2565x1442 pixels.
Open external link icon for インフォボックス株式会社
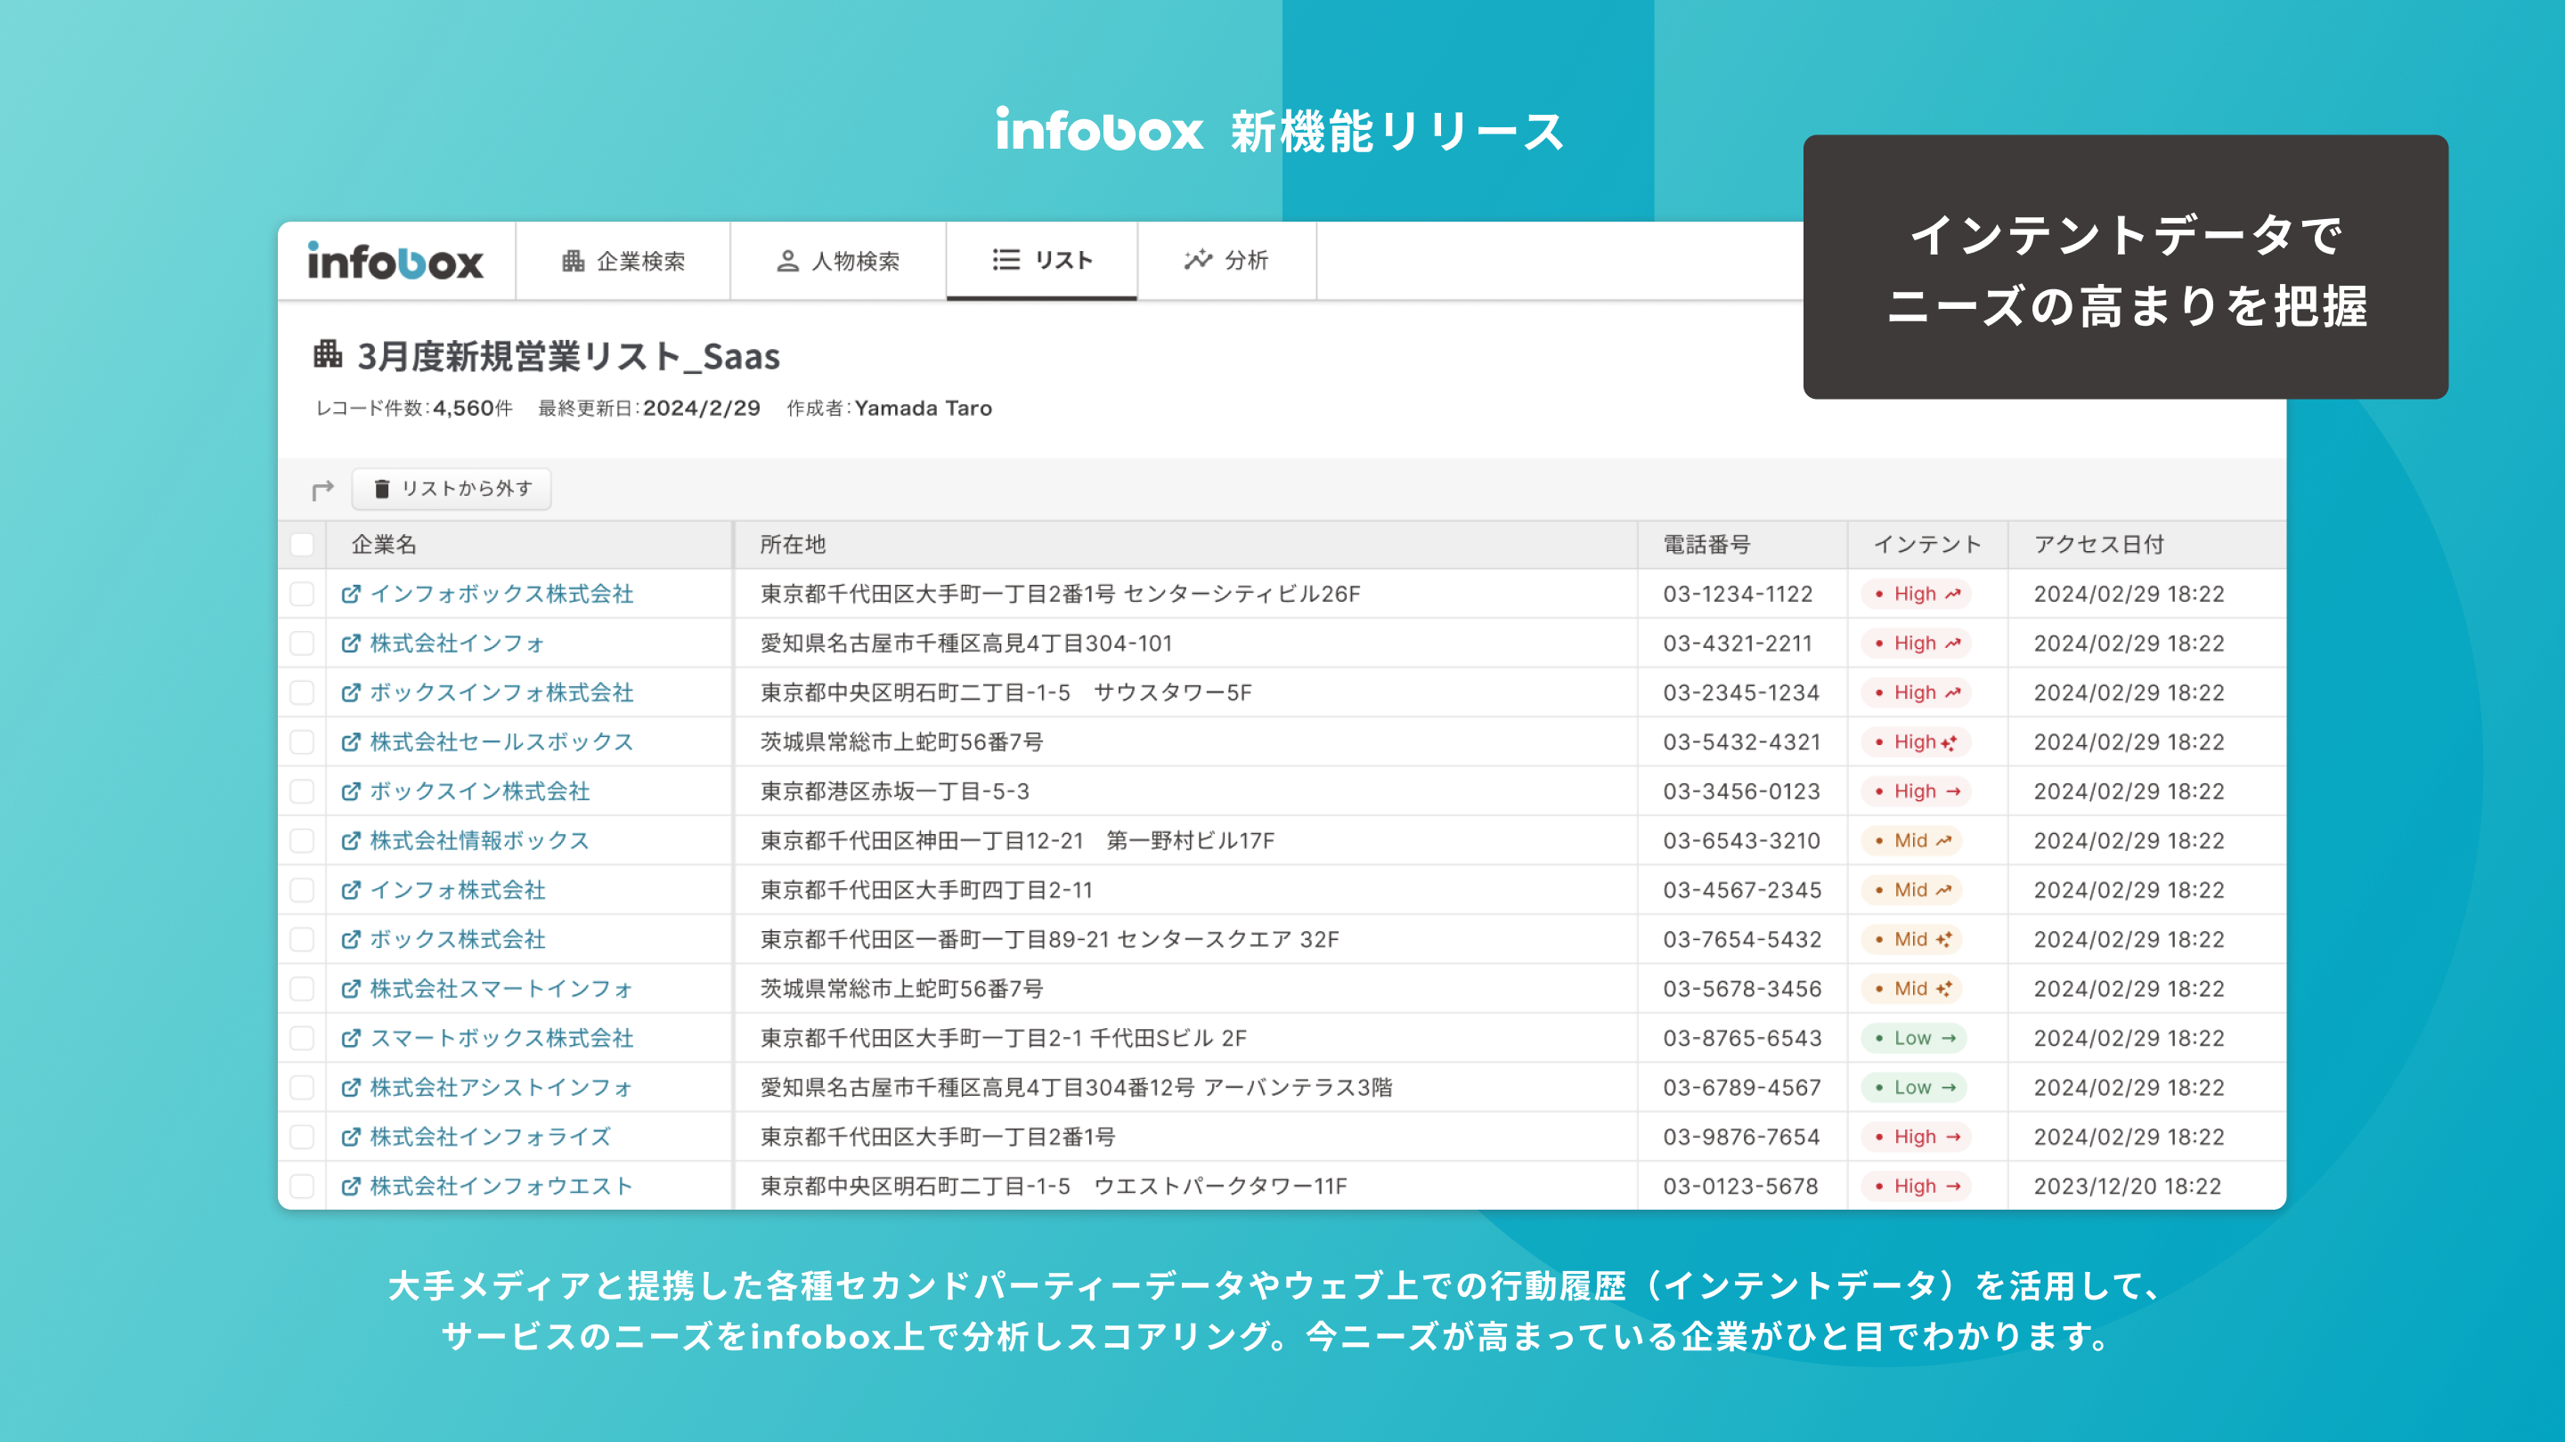pyautogui.click(x=351, y=594)
